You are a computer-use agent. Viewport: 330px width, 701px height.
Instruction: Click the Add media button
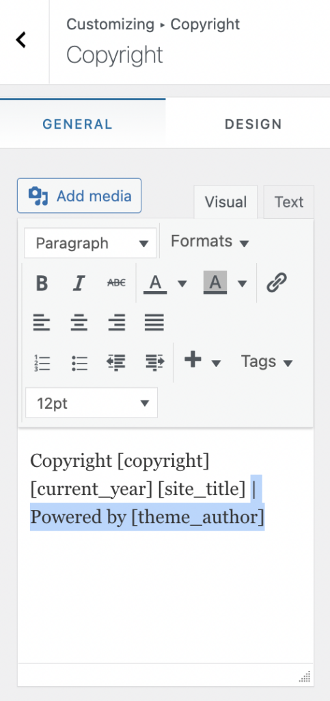tap(79, 196)
